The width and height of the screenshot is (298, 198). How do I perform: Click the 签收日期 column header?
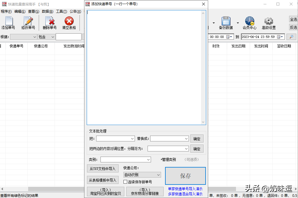(x=284, y=46)
